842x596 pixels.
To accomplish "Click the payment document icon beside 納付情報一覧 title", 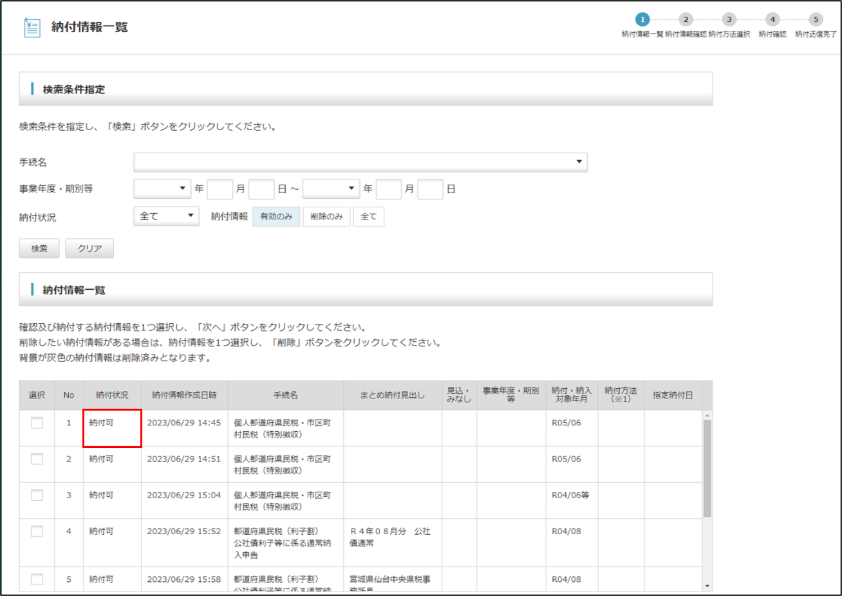I will 32,28.
